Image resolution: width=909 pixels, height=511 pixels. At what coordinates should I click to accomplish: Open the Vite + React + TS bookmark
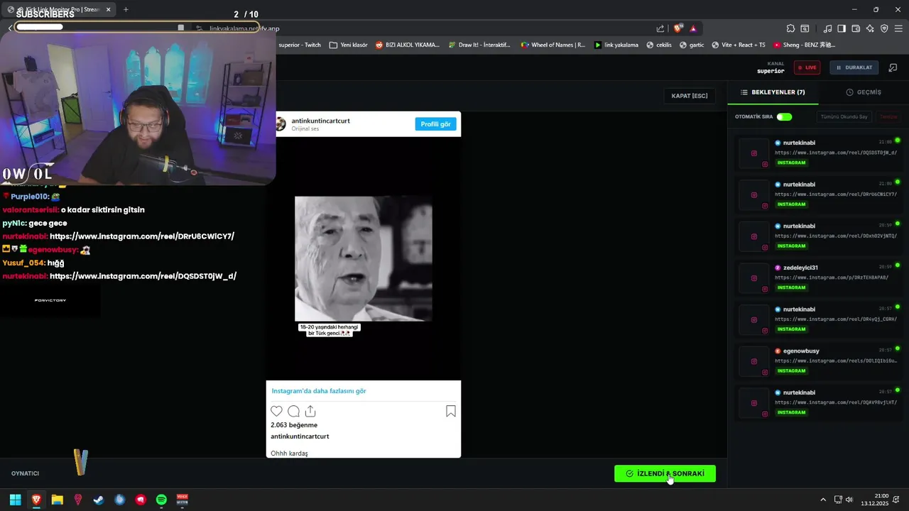pyautogui.click(x=738, y=45)
